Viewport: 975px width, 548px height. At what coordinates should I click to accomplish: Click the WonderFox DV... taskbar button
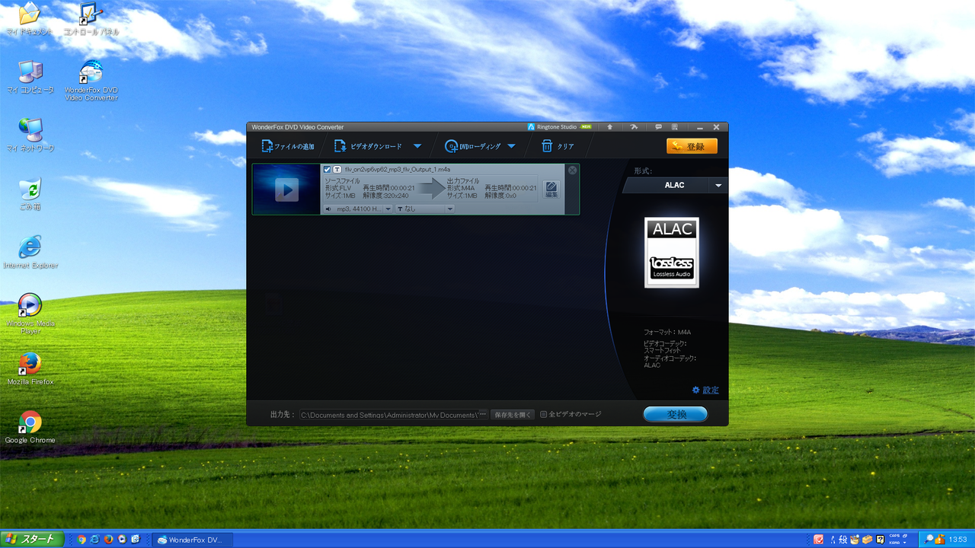191,540
